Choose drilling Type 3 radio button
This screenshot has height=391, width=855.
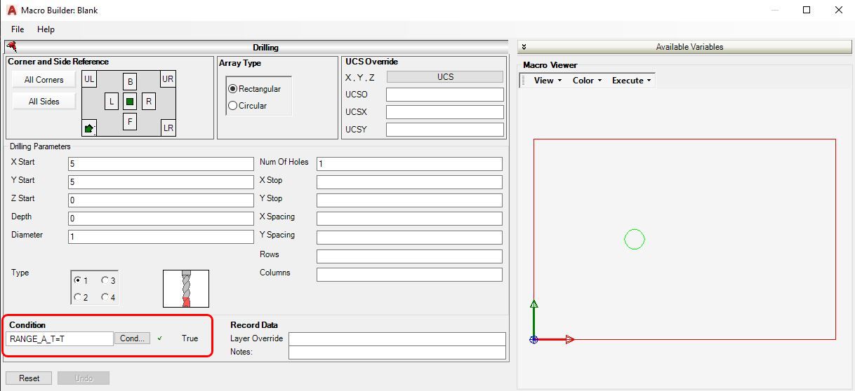click(x=105, y=280)
